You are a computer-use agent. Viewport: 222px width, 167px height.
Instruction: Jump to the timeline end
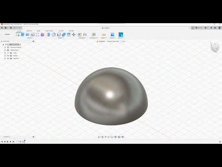(13, 141)
